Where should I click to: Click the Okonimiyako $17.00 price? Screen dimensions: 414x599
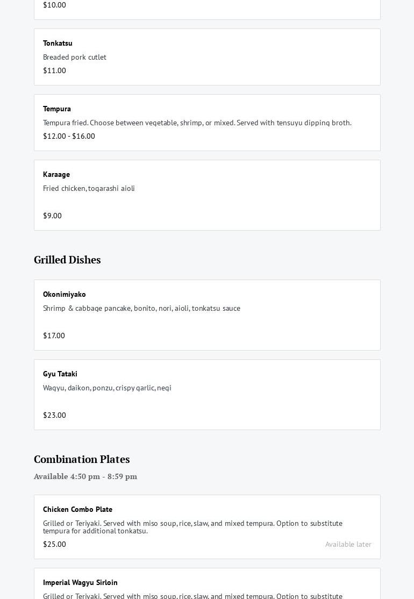pyautogui.click(x=54, y=336)
